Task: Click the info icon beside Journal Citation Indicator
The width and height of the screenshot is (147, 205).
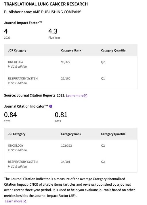Action: (x=51, y=106)
